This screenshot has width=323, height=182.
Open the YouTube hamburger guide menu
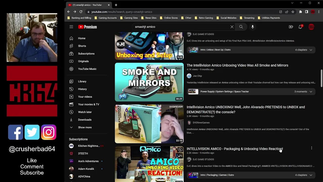pos(71,27)
